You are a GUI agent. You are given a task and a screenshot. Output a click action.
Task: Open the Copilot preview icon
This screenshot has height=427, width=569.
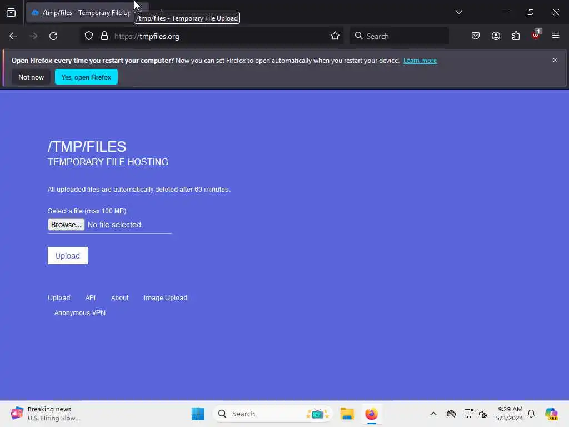[551, 414]
